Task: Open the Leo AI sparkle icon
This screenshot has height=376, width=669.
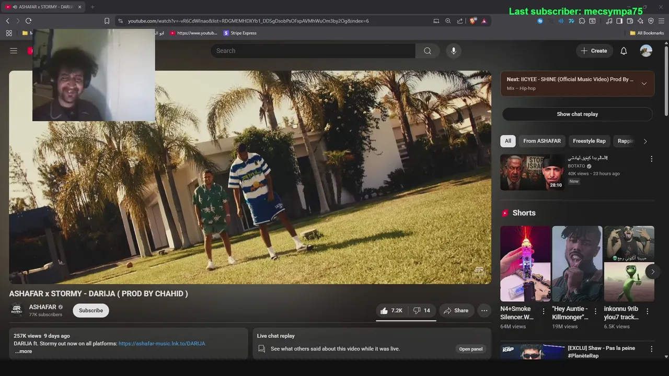Action: click(x=640, y=21)
